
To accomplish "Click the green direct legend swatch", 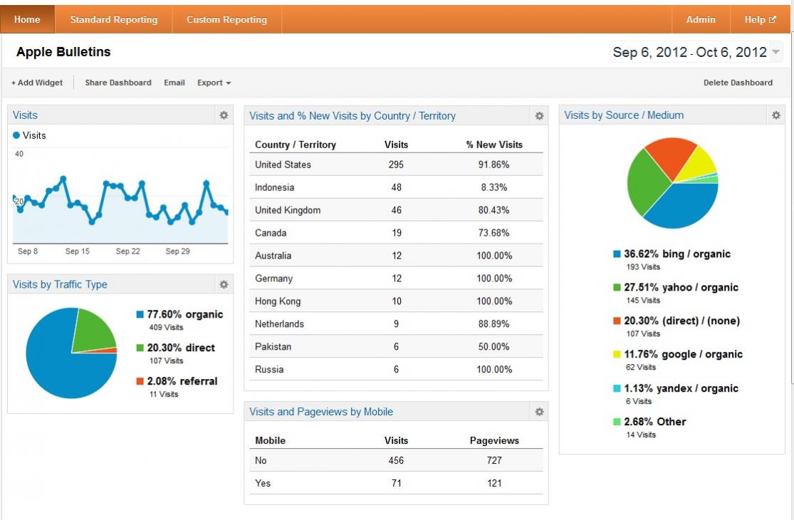I will pyautogui.click(x=140, y=348).
